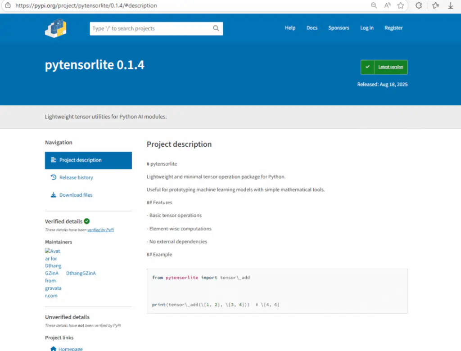Screen dimensions: 461x351
Task: Click the Download files arrow icon
Action: point(53,194)
